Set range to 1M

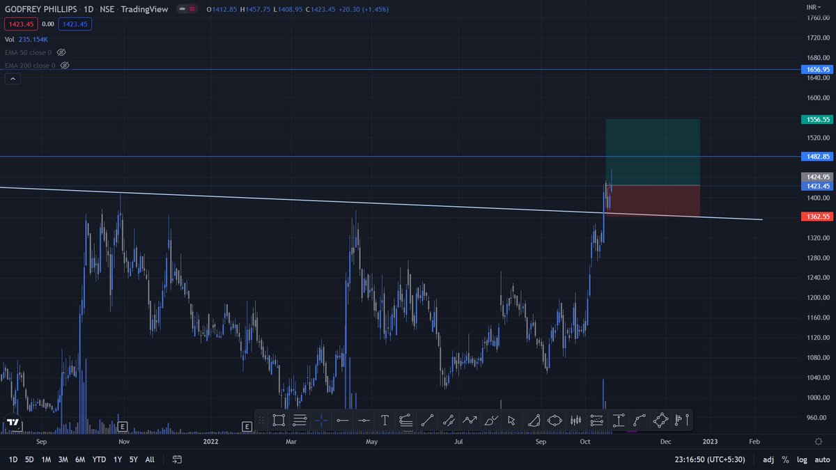[x=46, y=460]
